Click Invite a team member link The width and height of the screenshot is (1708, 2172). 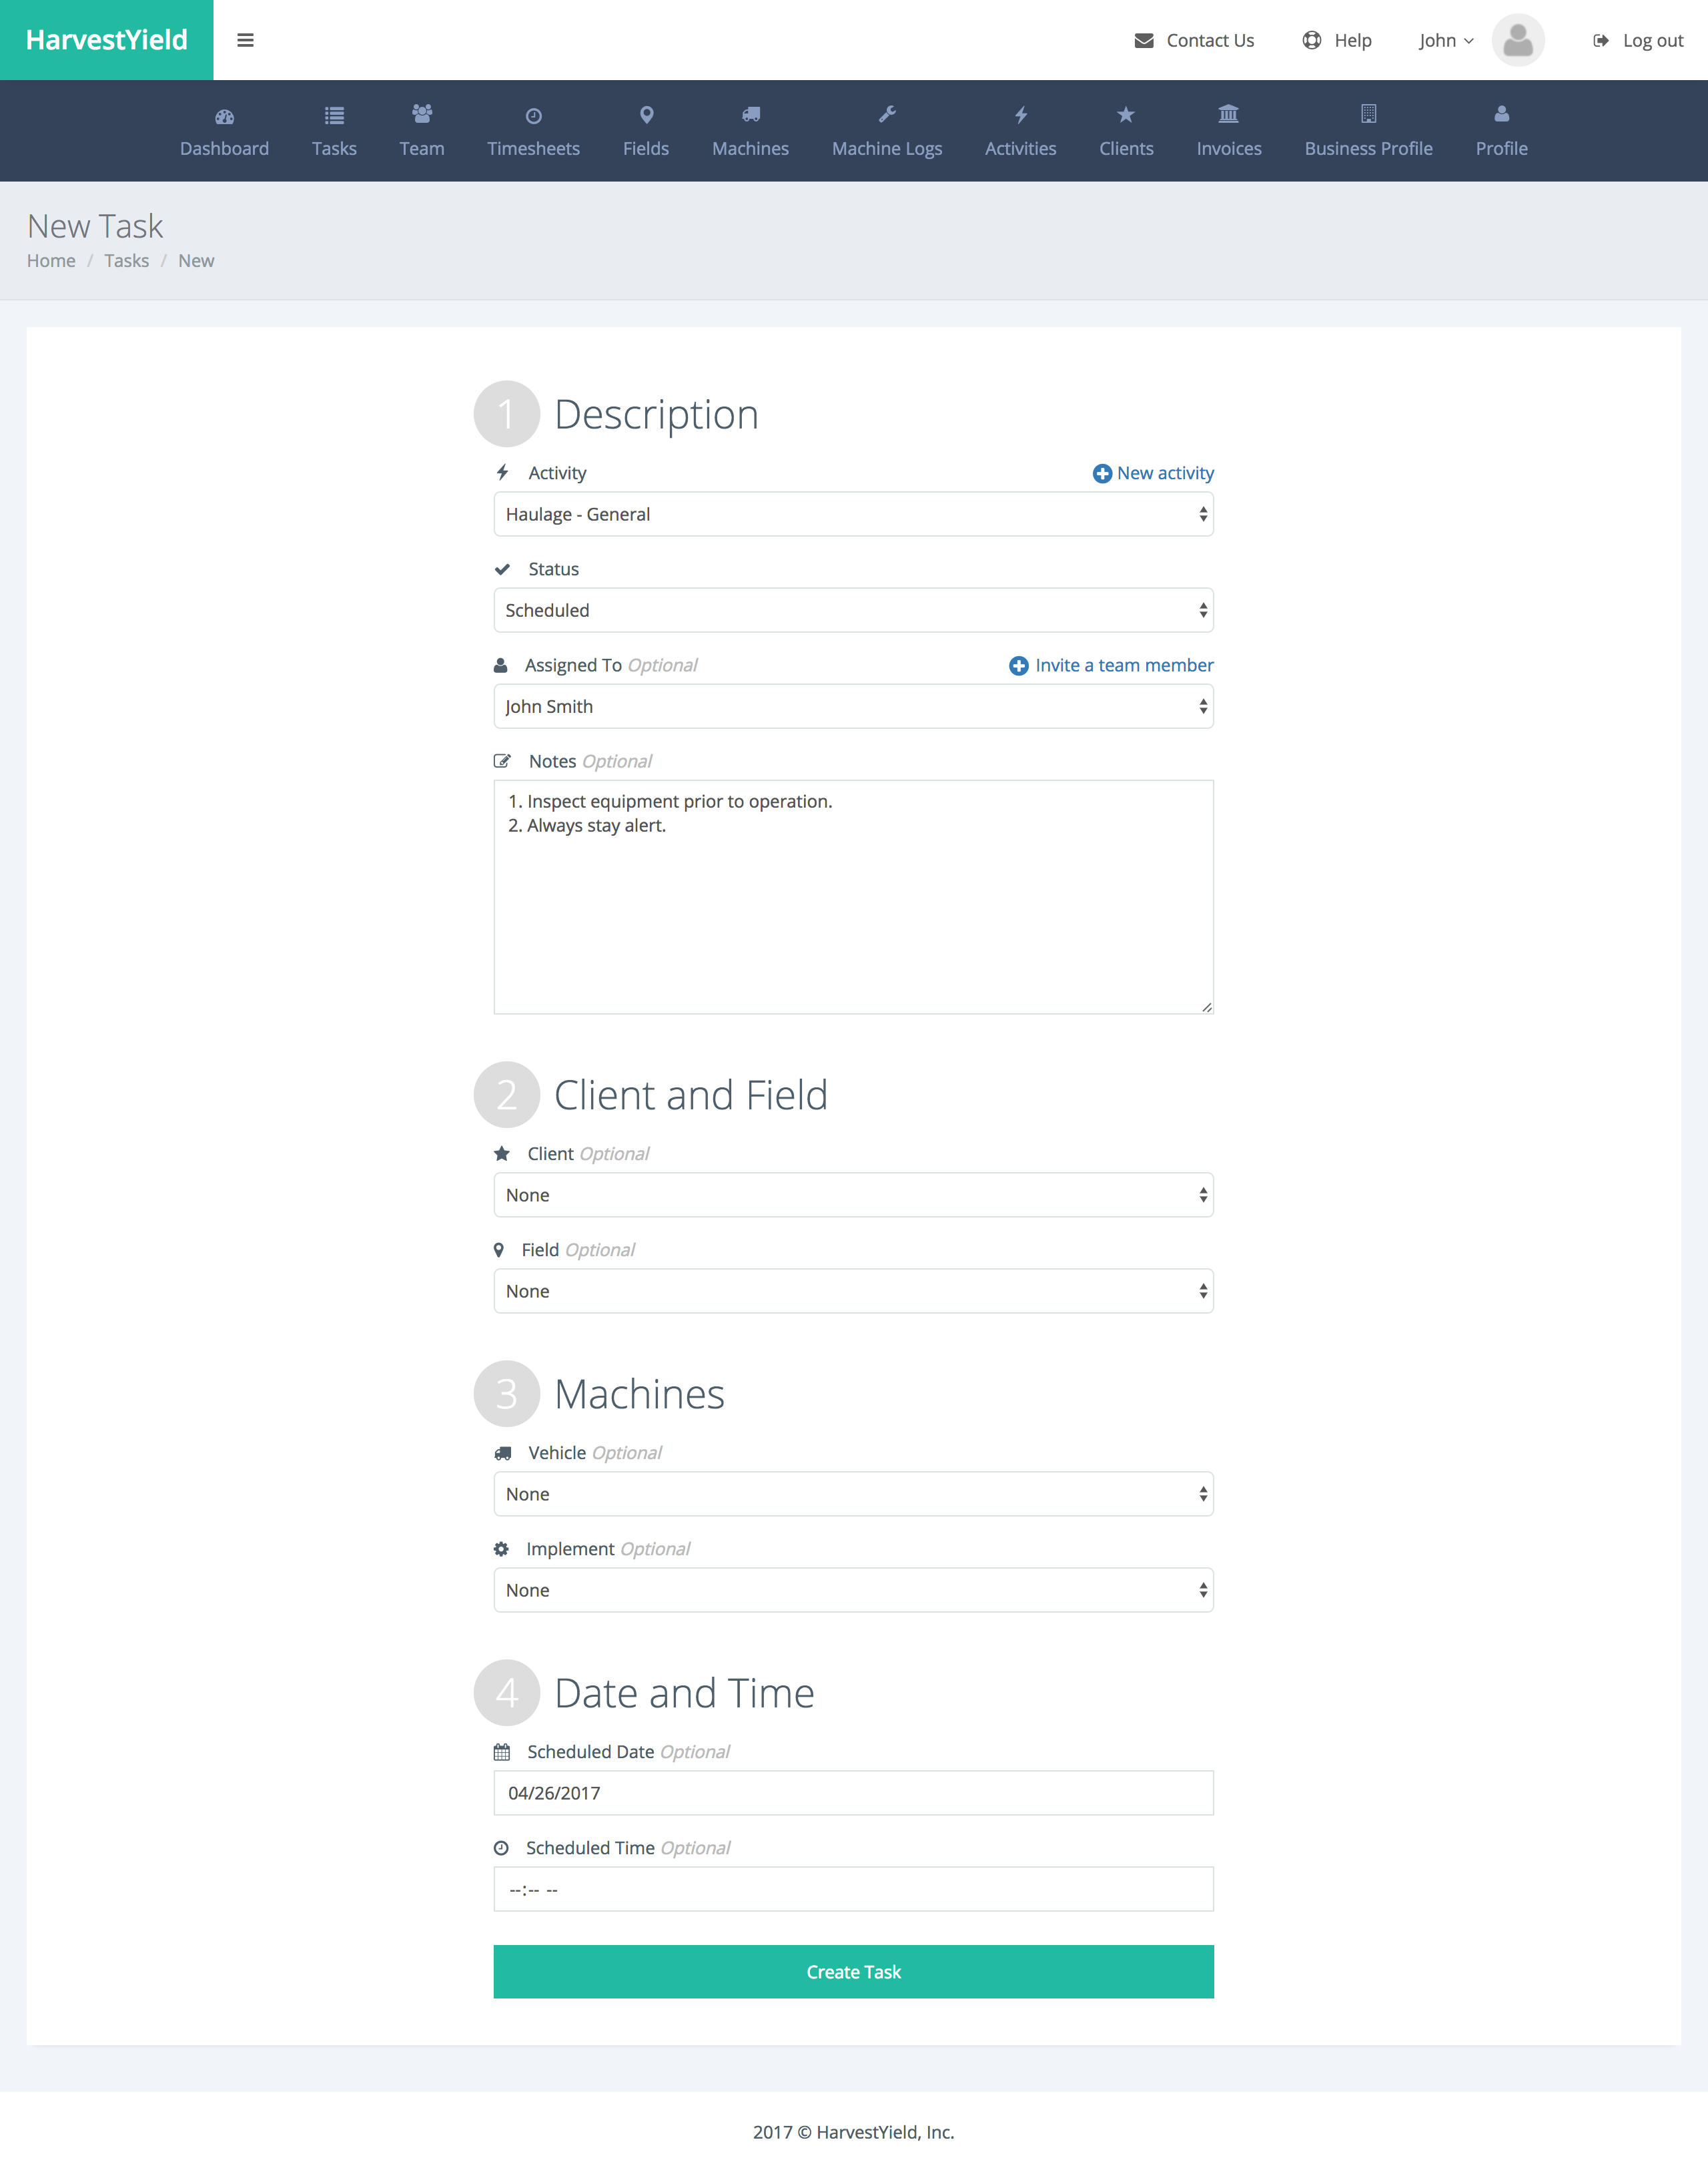[1111, 665]
